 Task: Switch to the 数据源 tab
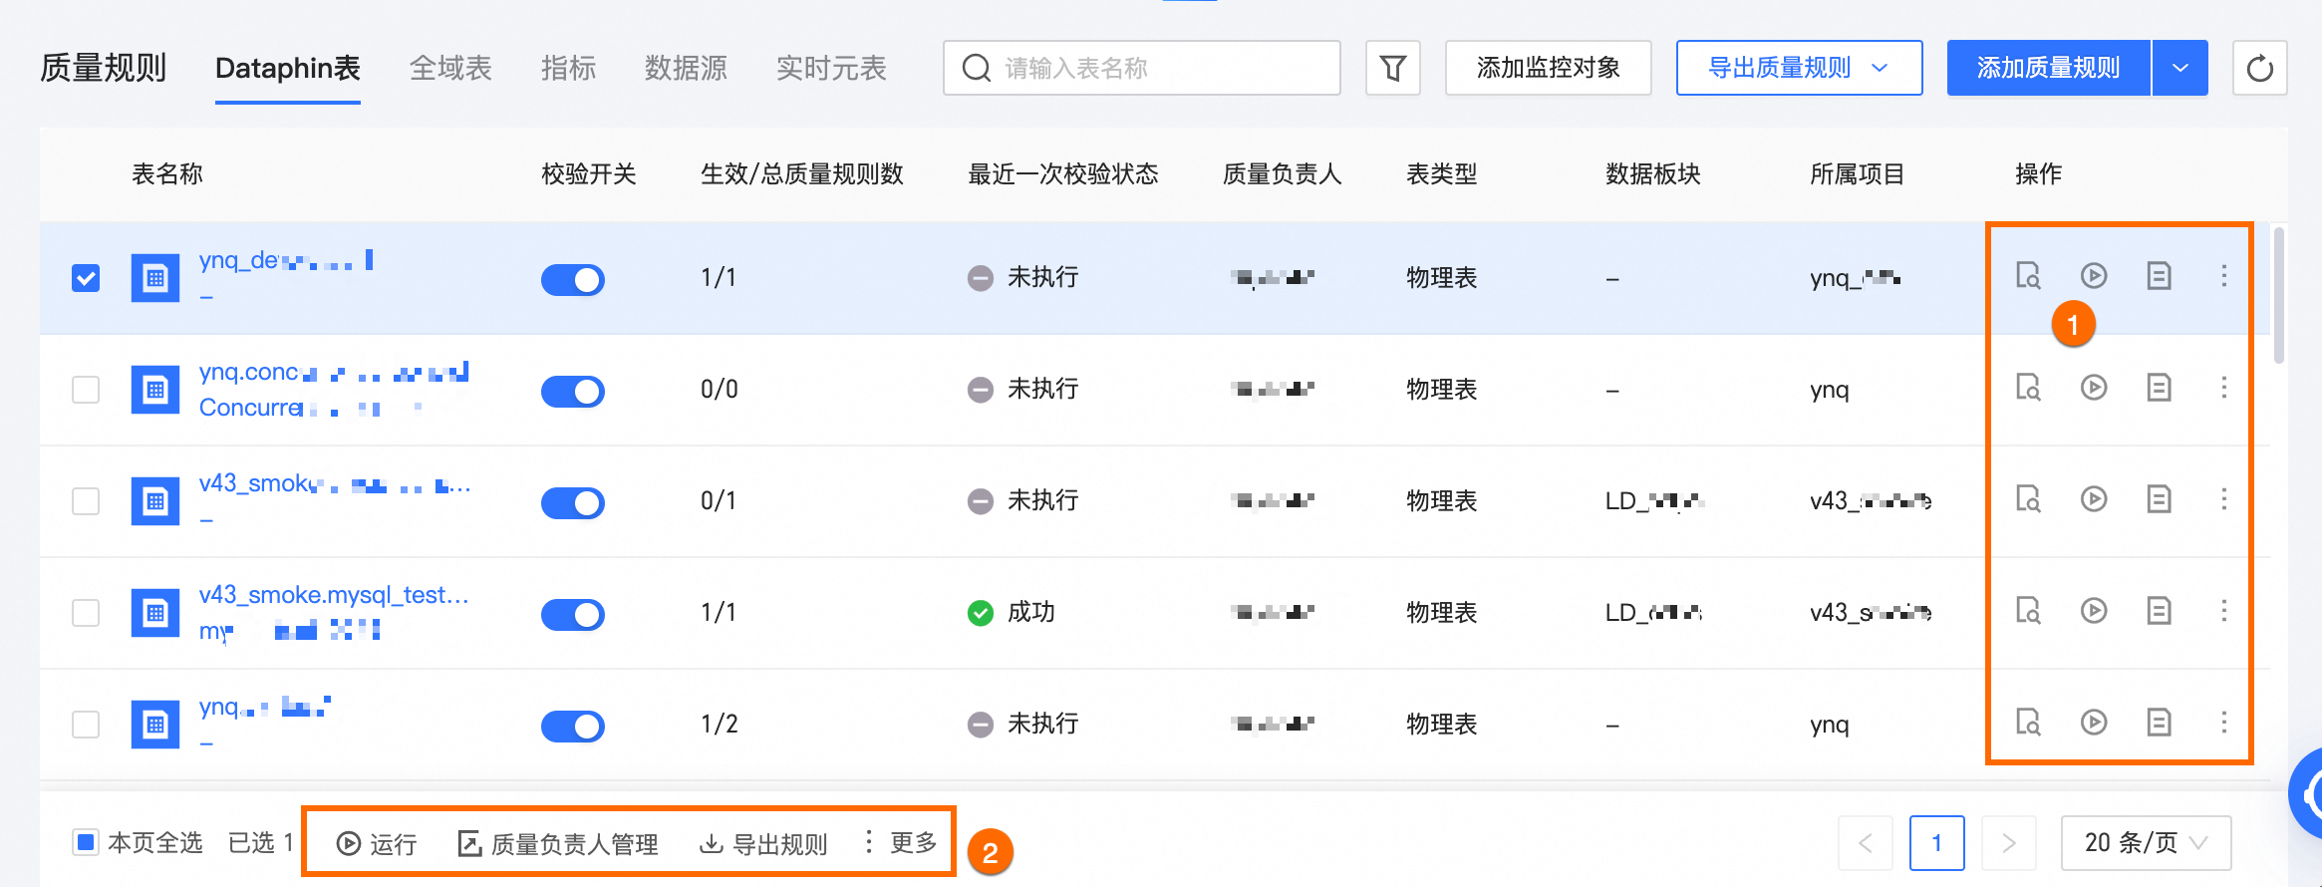[686, 68]
